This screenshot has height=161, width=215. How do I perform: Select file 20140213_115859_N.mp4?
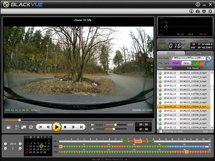pos(183,98)
